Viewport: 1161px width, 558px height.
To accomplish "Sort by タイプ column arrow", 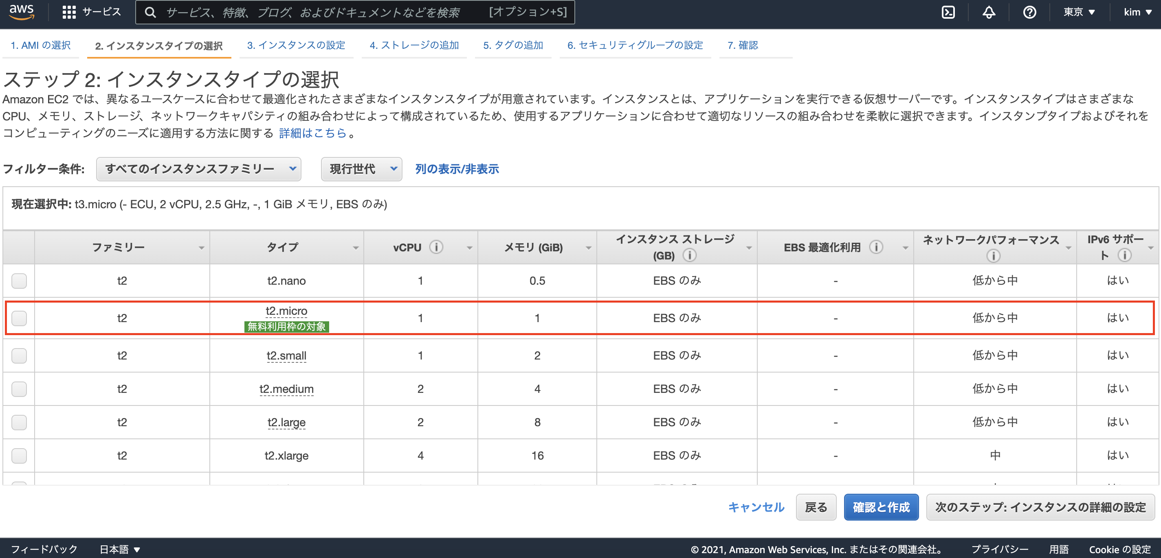I will click(356, 248).
